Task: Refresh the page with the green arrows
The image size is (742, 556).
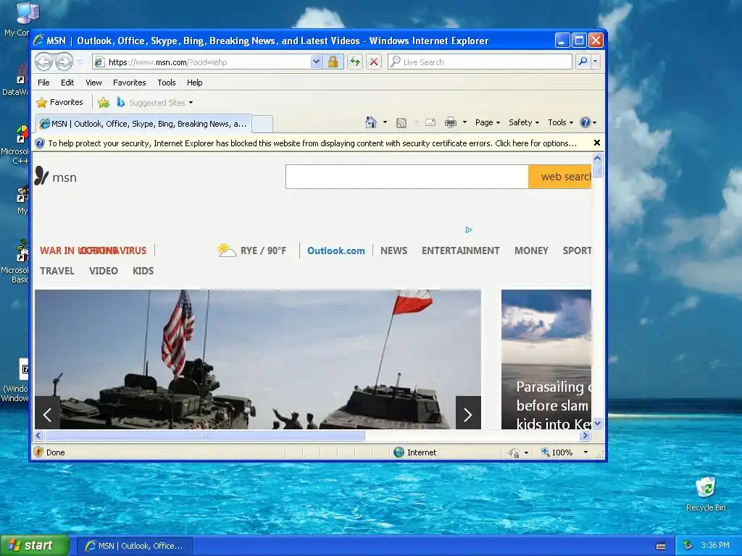Action: tap(355, 62)
